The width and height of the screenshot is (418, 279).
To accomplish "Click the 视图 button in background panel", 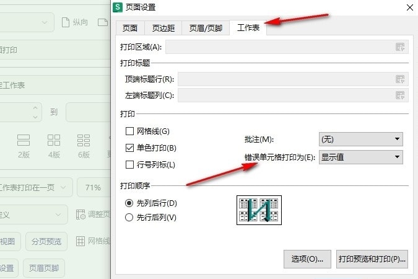I will [x=10, y=241].
